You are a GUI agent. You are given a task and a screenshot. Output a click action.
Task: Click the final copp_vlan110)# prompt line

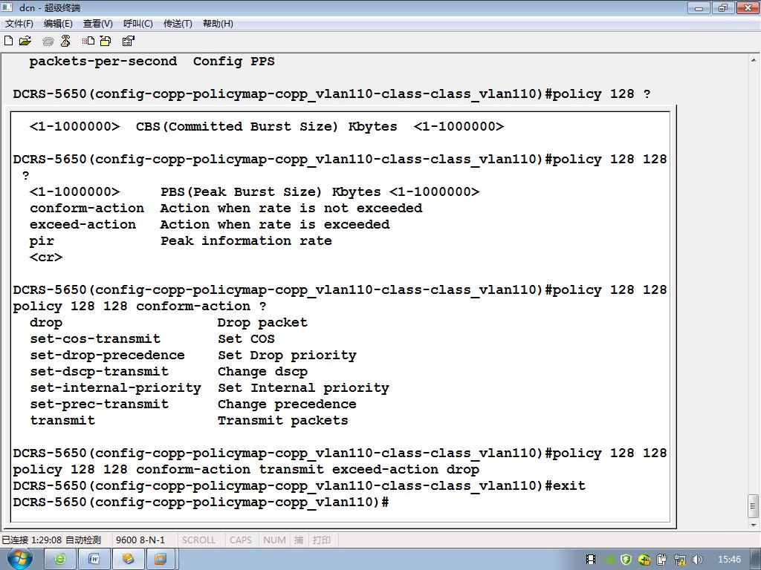201,502
